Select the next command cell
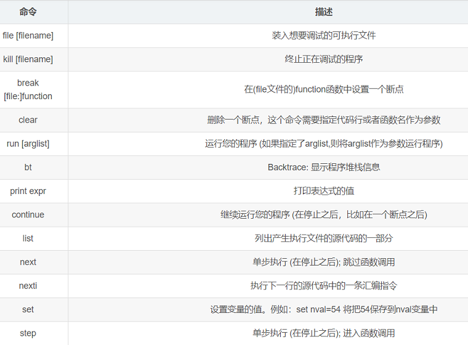This screenshot has width=468, height=345. [28, 262]
